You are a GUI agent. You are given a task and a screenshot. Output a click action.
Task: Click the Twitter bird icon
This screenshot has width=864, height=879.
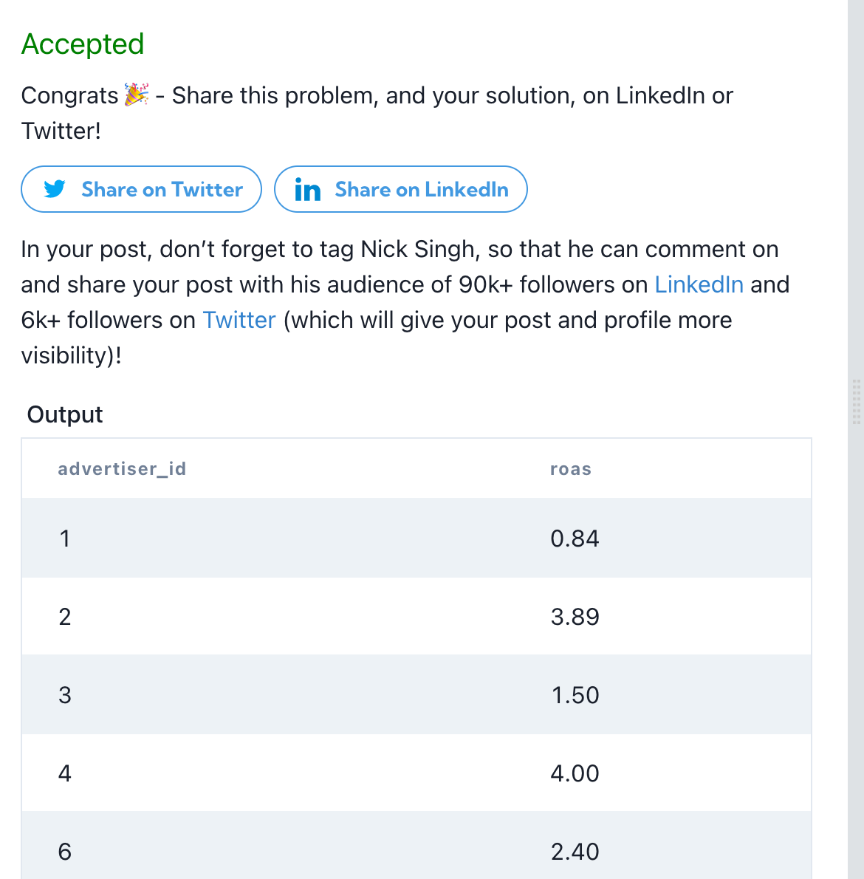55,189
